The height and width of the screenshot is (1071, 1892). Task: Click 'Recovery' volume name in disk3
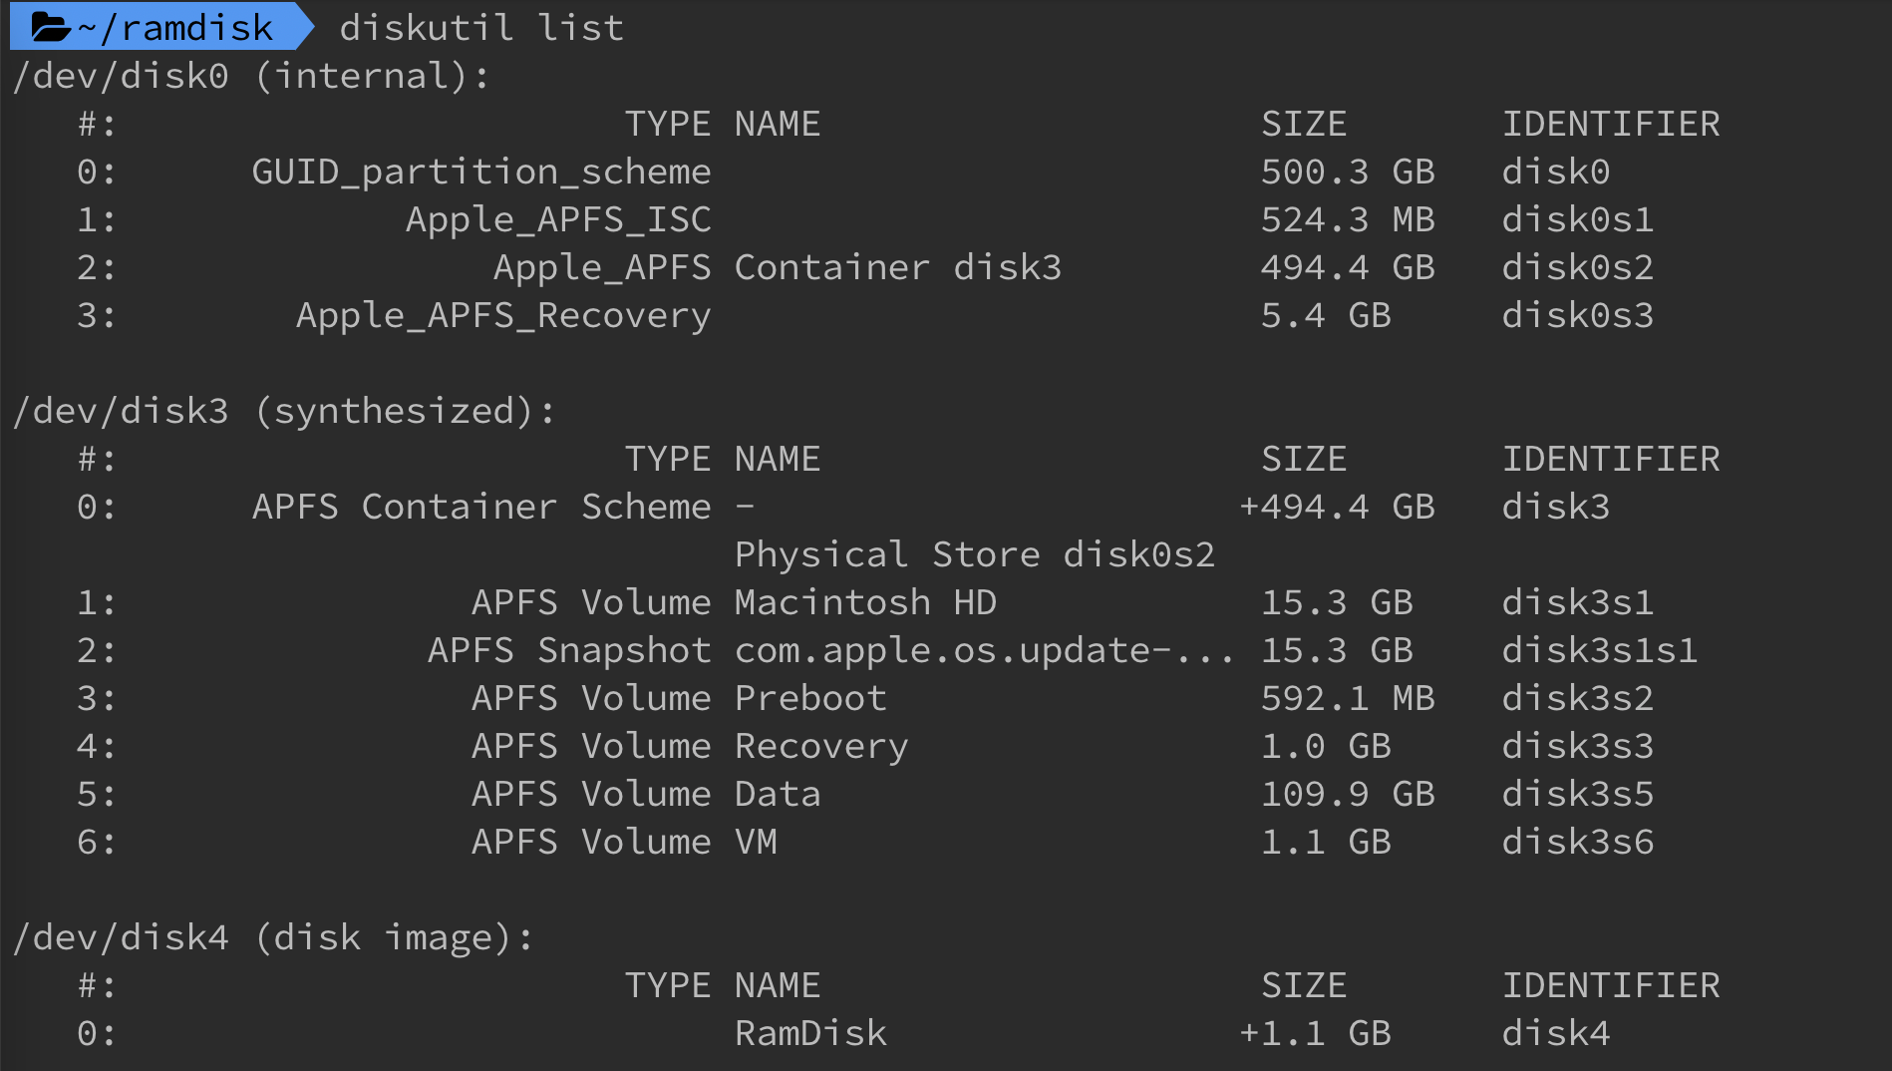821,747
